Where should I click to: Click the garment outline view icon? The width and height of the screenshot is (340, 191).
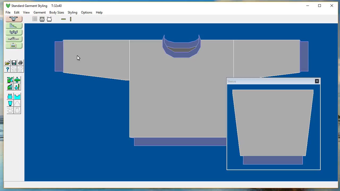coord(49,19)
